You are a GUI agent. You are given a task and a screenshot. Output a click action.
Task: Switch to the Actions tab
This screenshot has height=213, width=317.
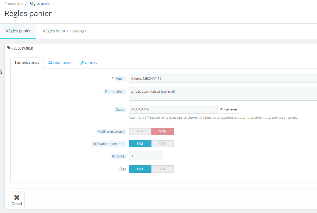click(x=89, y=63)
